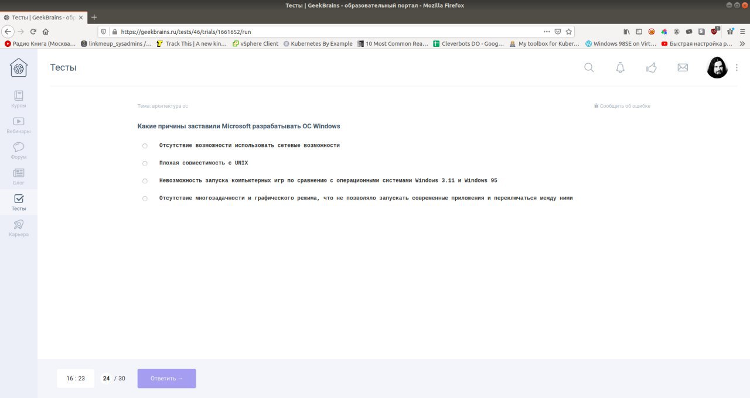Screen dimensions: 750x398
Task: Select the 'Тесты | GeekBrains' browser tab
Action: pyautogui.click(x=44, y=18)
